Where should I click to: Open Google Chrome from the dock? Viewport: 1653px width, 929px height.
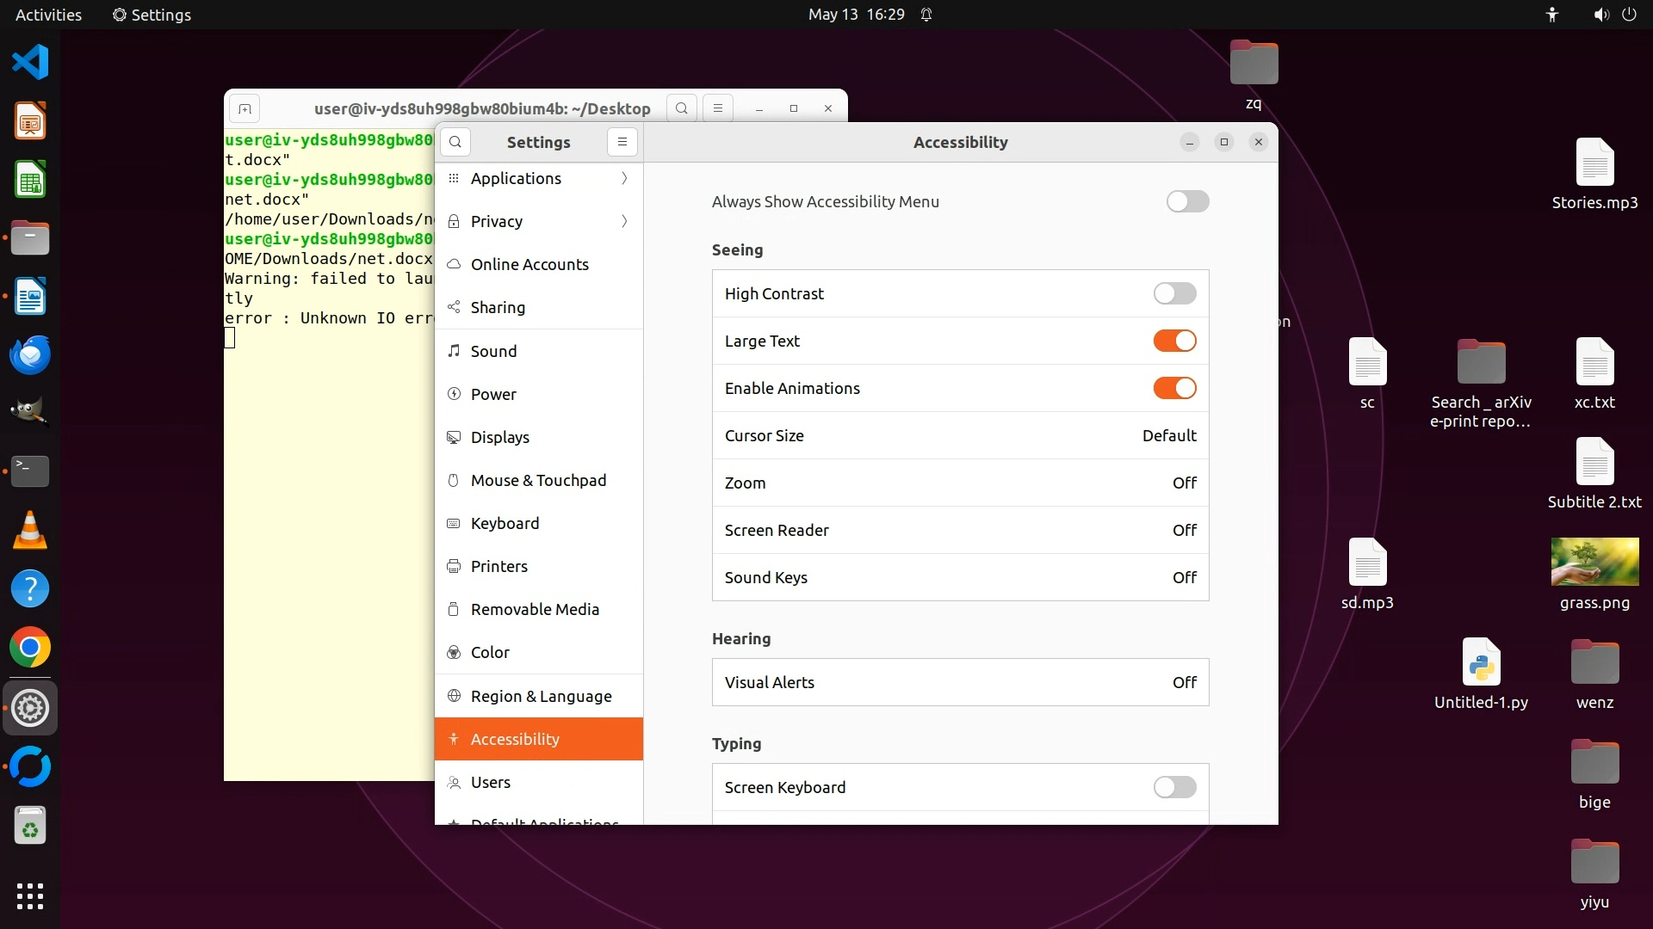pos(30,648)
